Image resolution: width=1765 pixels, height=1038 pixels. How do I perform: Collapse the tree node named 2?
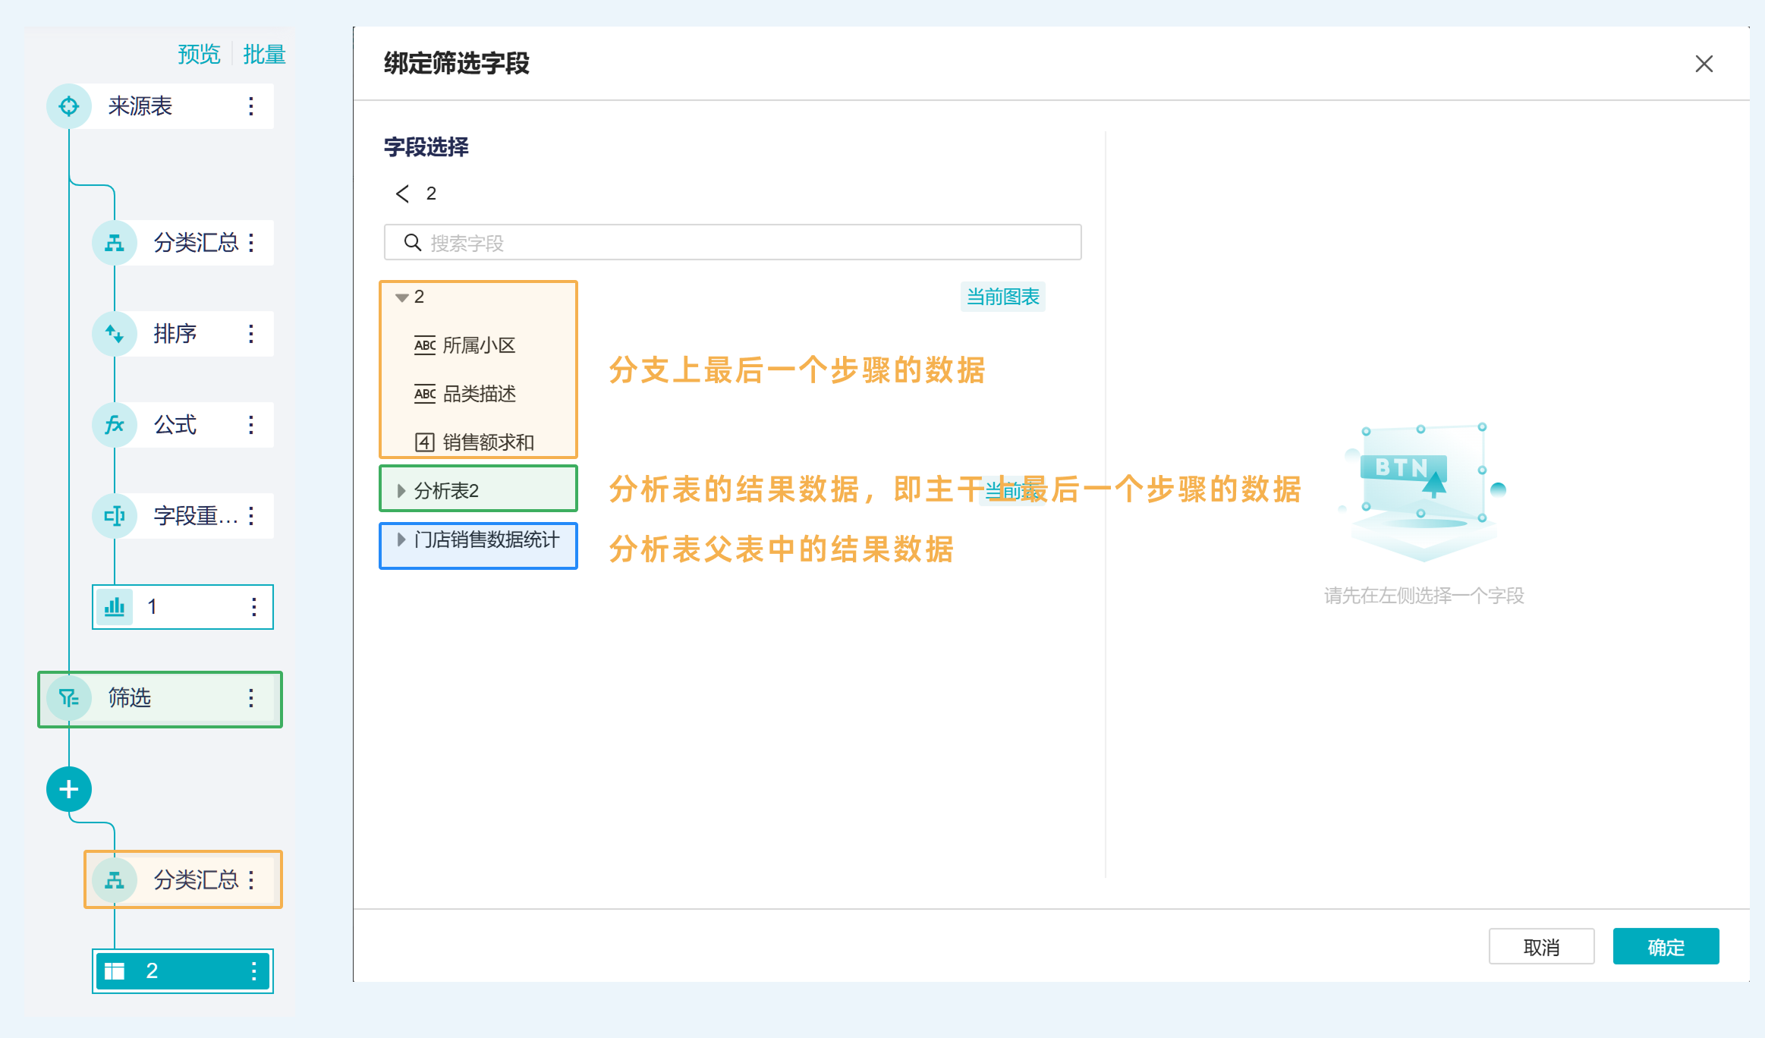point(402,297)
